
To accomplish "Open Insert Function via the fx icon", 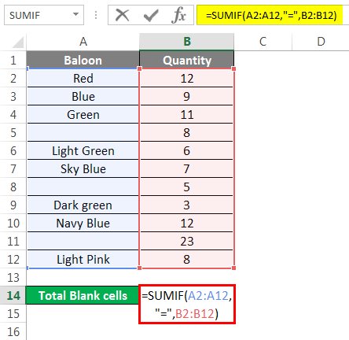I will tap(179, 15).
